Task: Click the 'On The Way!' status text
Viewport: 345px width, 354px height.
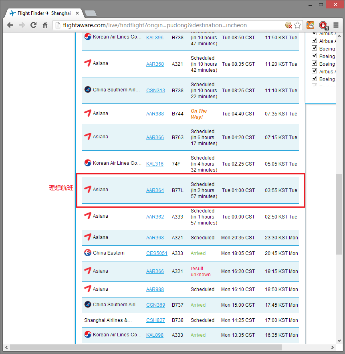Action: pyautogui.click(x=199, y=114)
